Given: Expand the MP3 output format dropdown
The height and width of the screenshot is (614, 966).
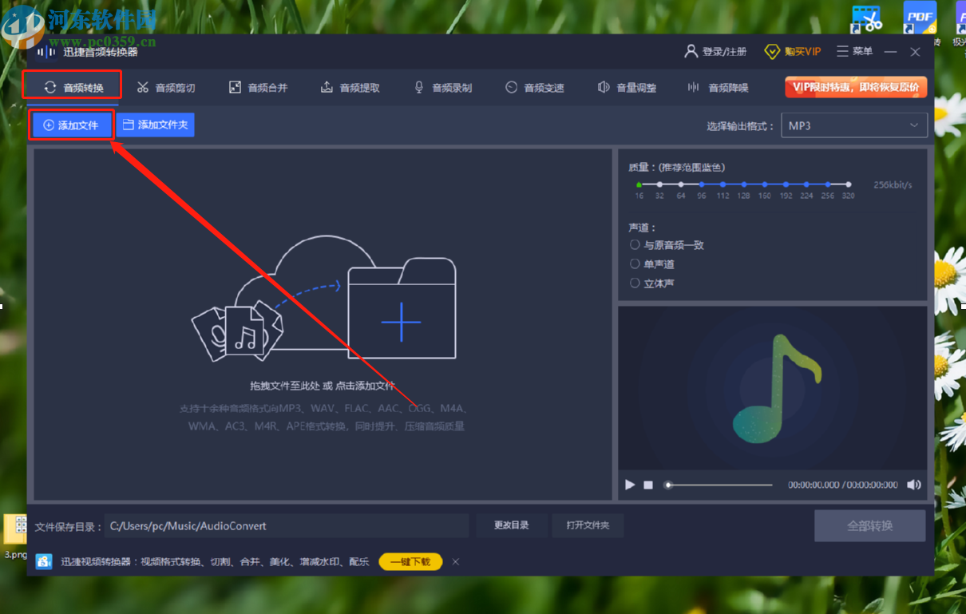Looking at the screenshot, I should (853, 125).
